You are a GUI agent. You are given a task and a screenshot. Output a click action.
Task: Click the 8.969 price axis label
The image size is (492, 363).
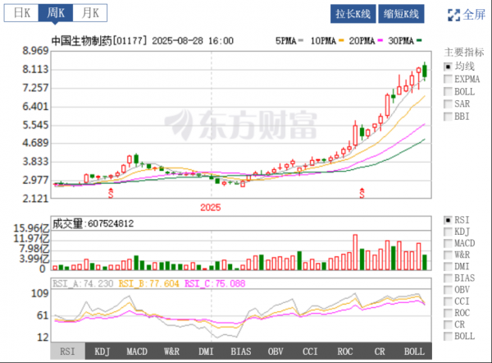click(36, 51)
